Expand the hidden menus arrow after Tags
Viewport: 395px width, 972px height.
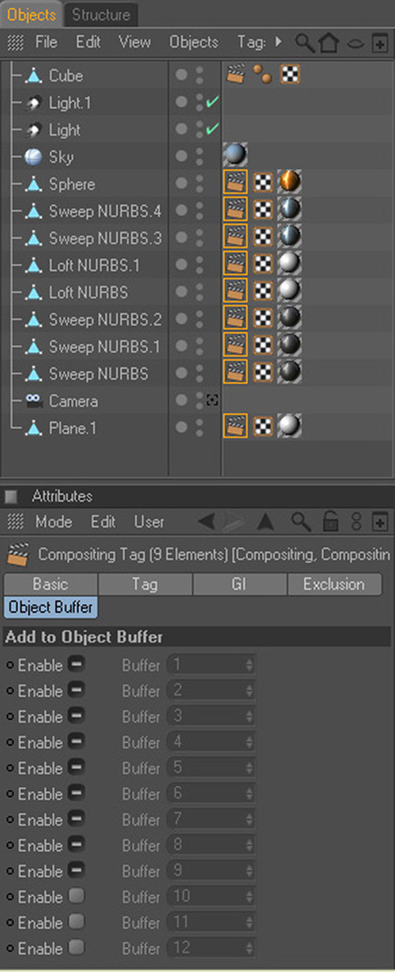click(278, 42)
